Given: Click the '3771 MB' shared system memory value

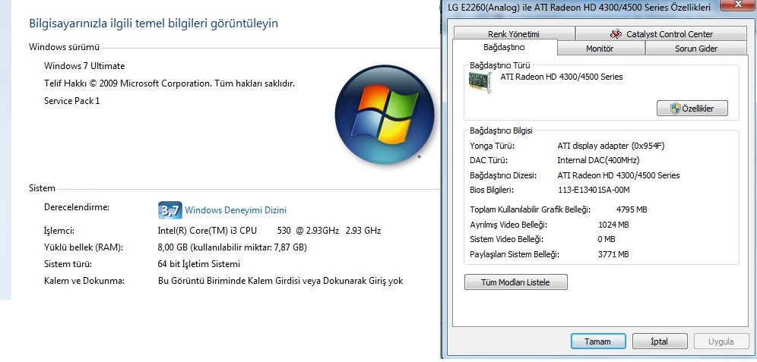Looking at the screenshot, I should (x=613, y=254).
